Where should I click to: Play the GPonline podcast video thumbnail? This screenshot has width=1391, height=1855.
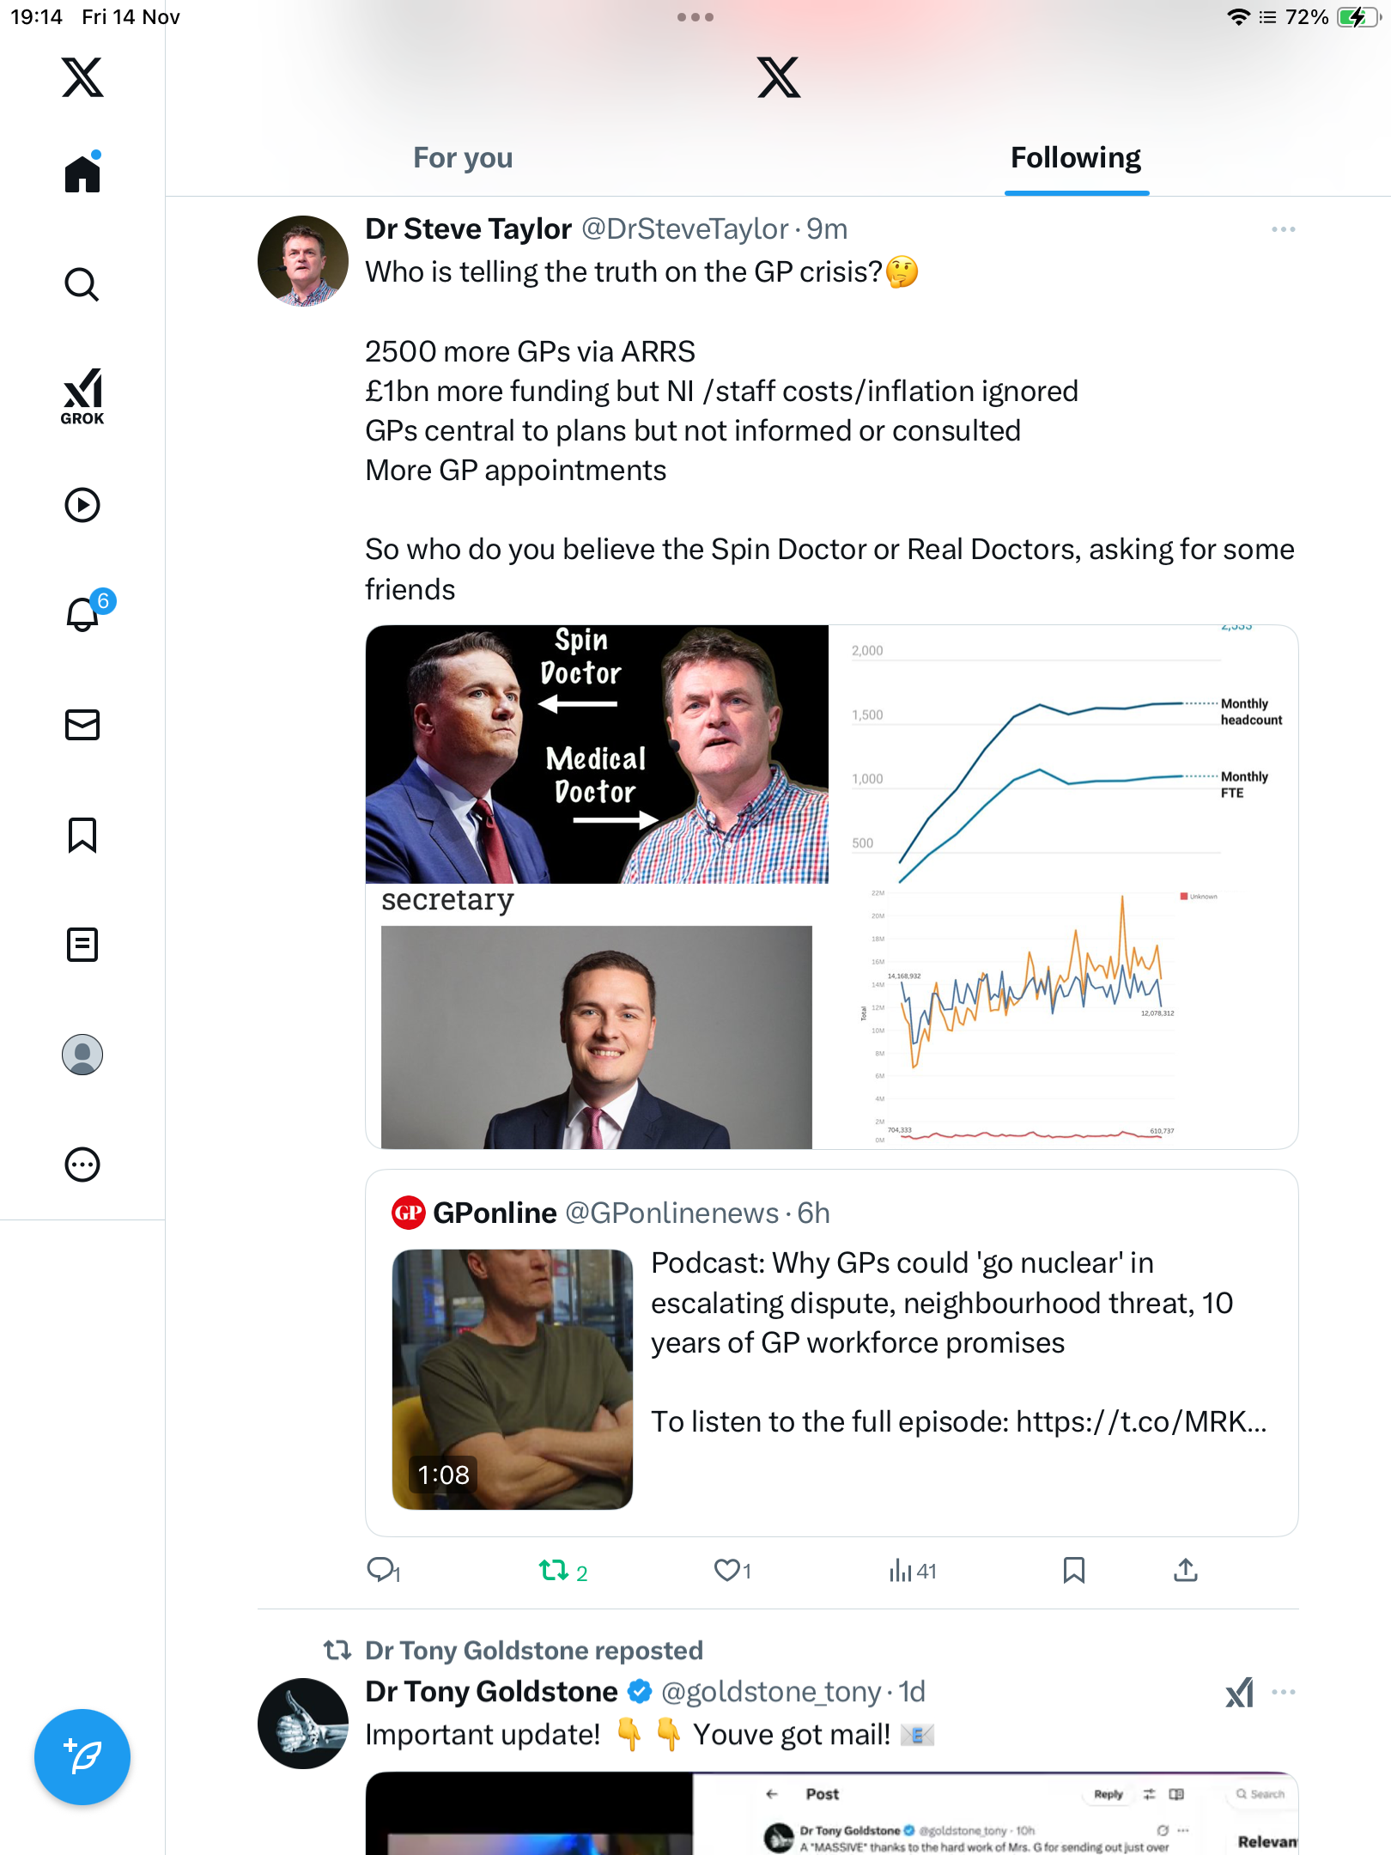[x=513, y=1379]
